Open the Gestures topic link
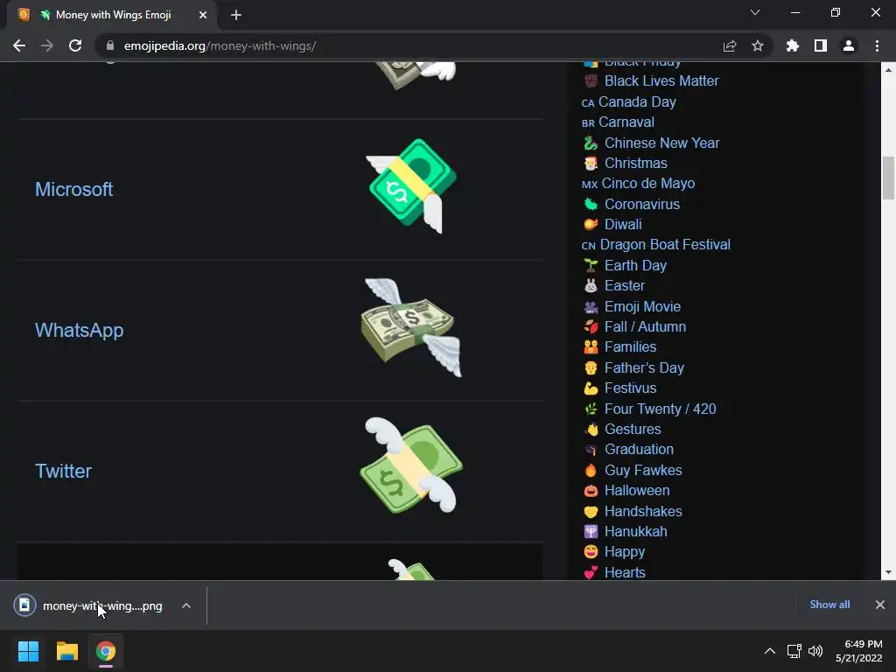 (633, 429)
